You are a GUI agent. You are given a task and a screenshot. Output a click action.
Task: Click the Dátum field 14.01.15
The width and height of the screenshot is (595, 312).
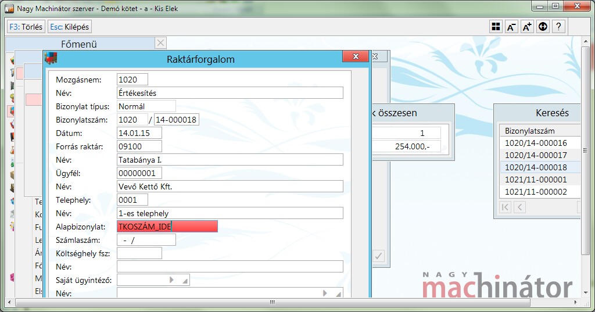coord(139,133)
